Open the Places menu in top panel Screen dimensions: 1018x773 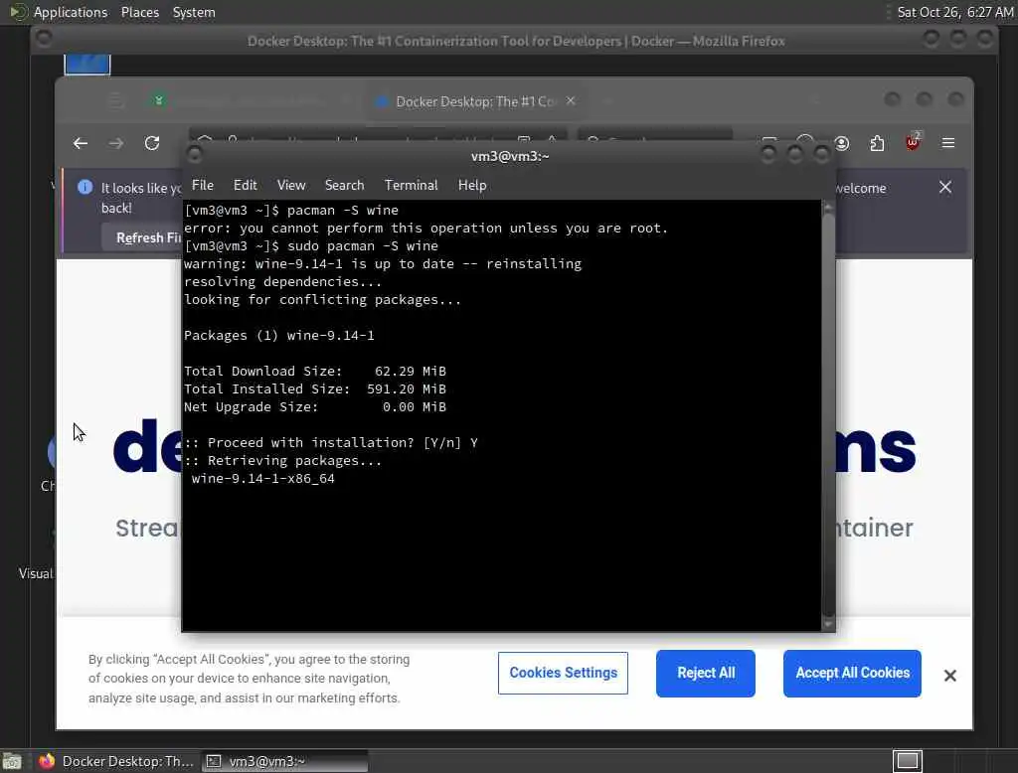click(140, 12)
